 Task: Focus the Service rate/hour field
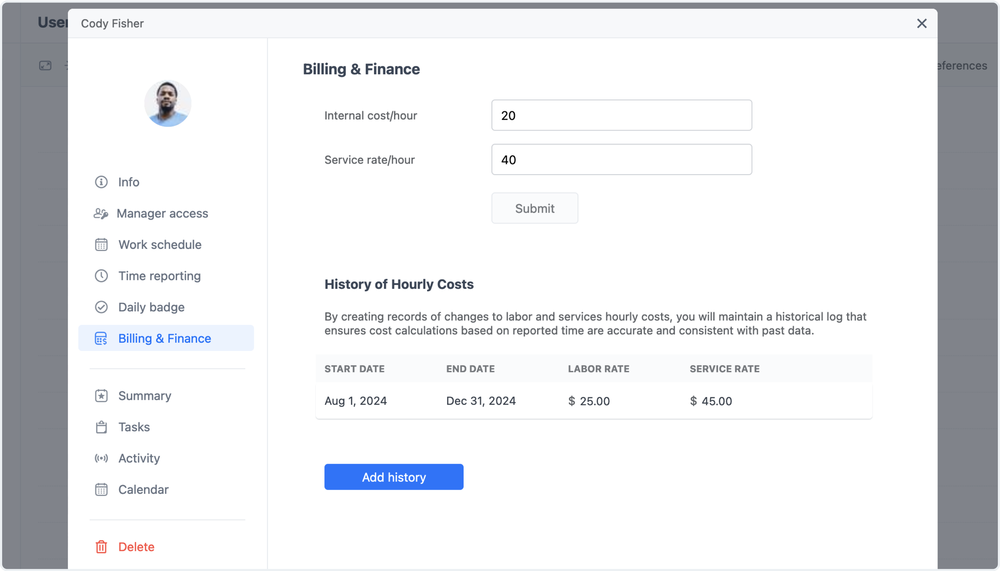tap(621, 160)
